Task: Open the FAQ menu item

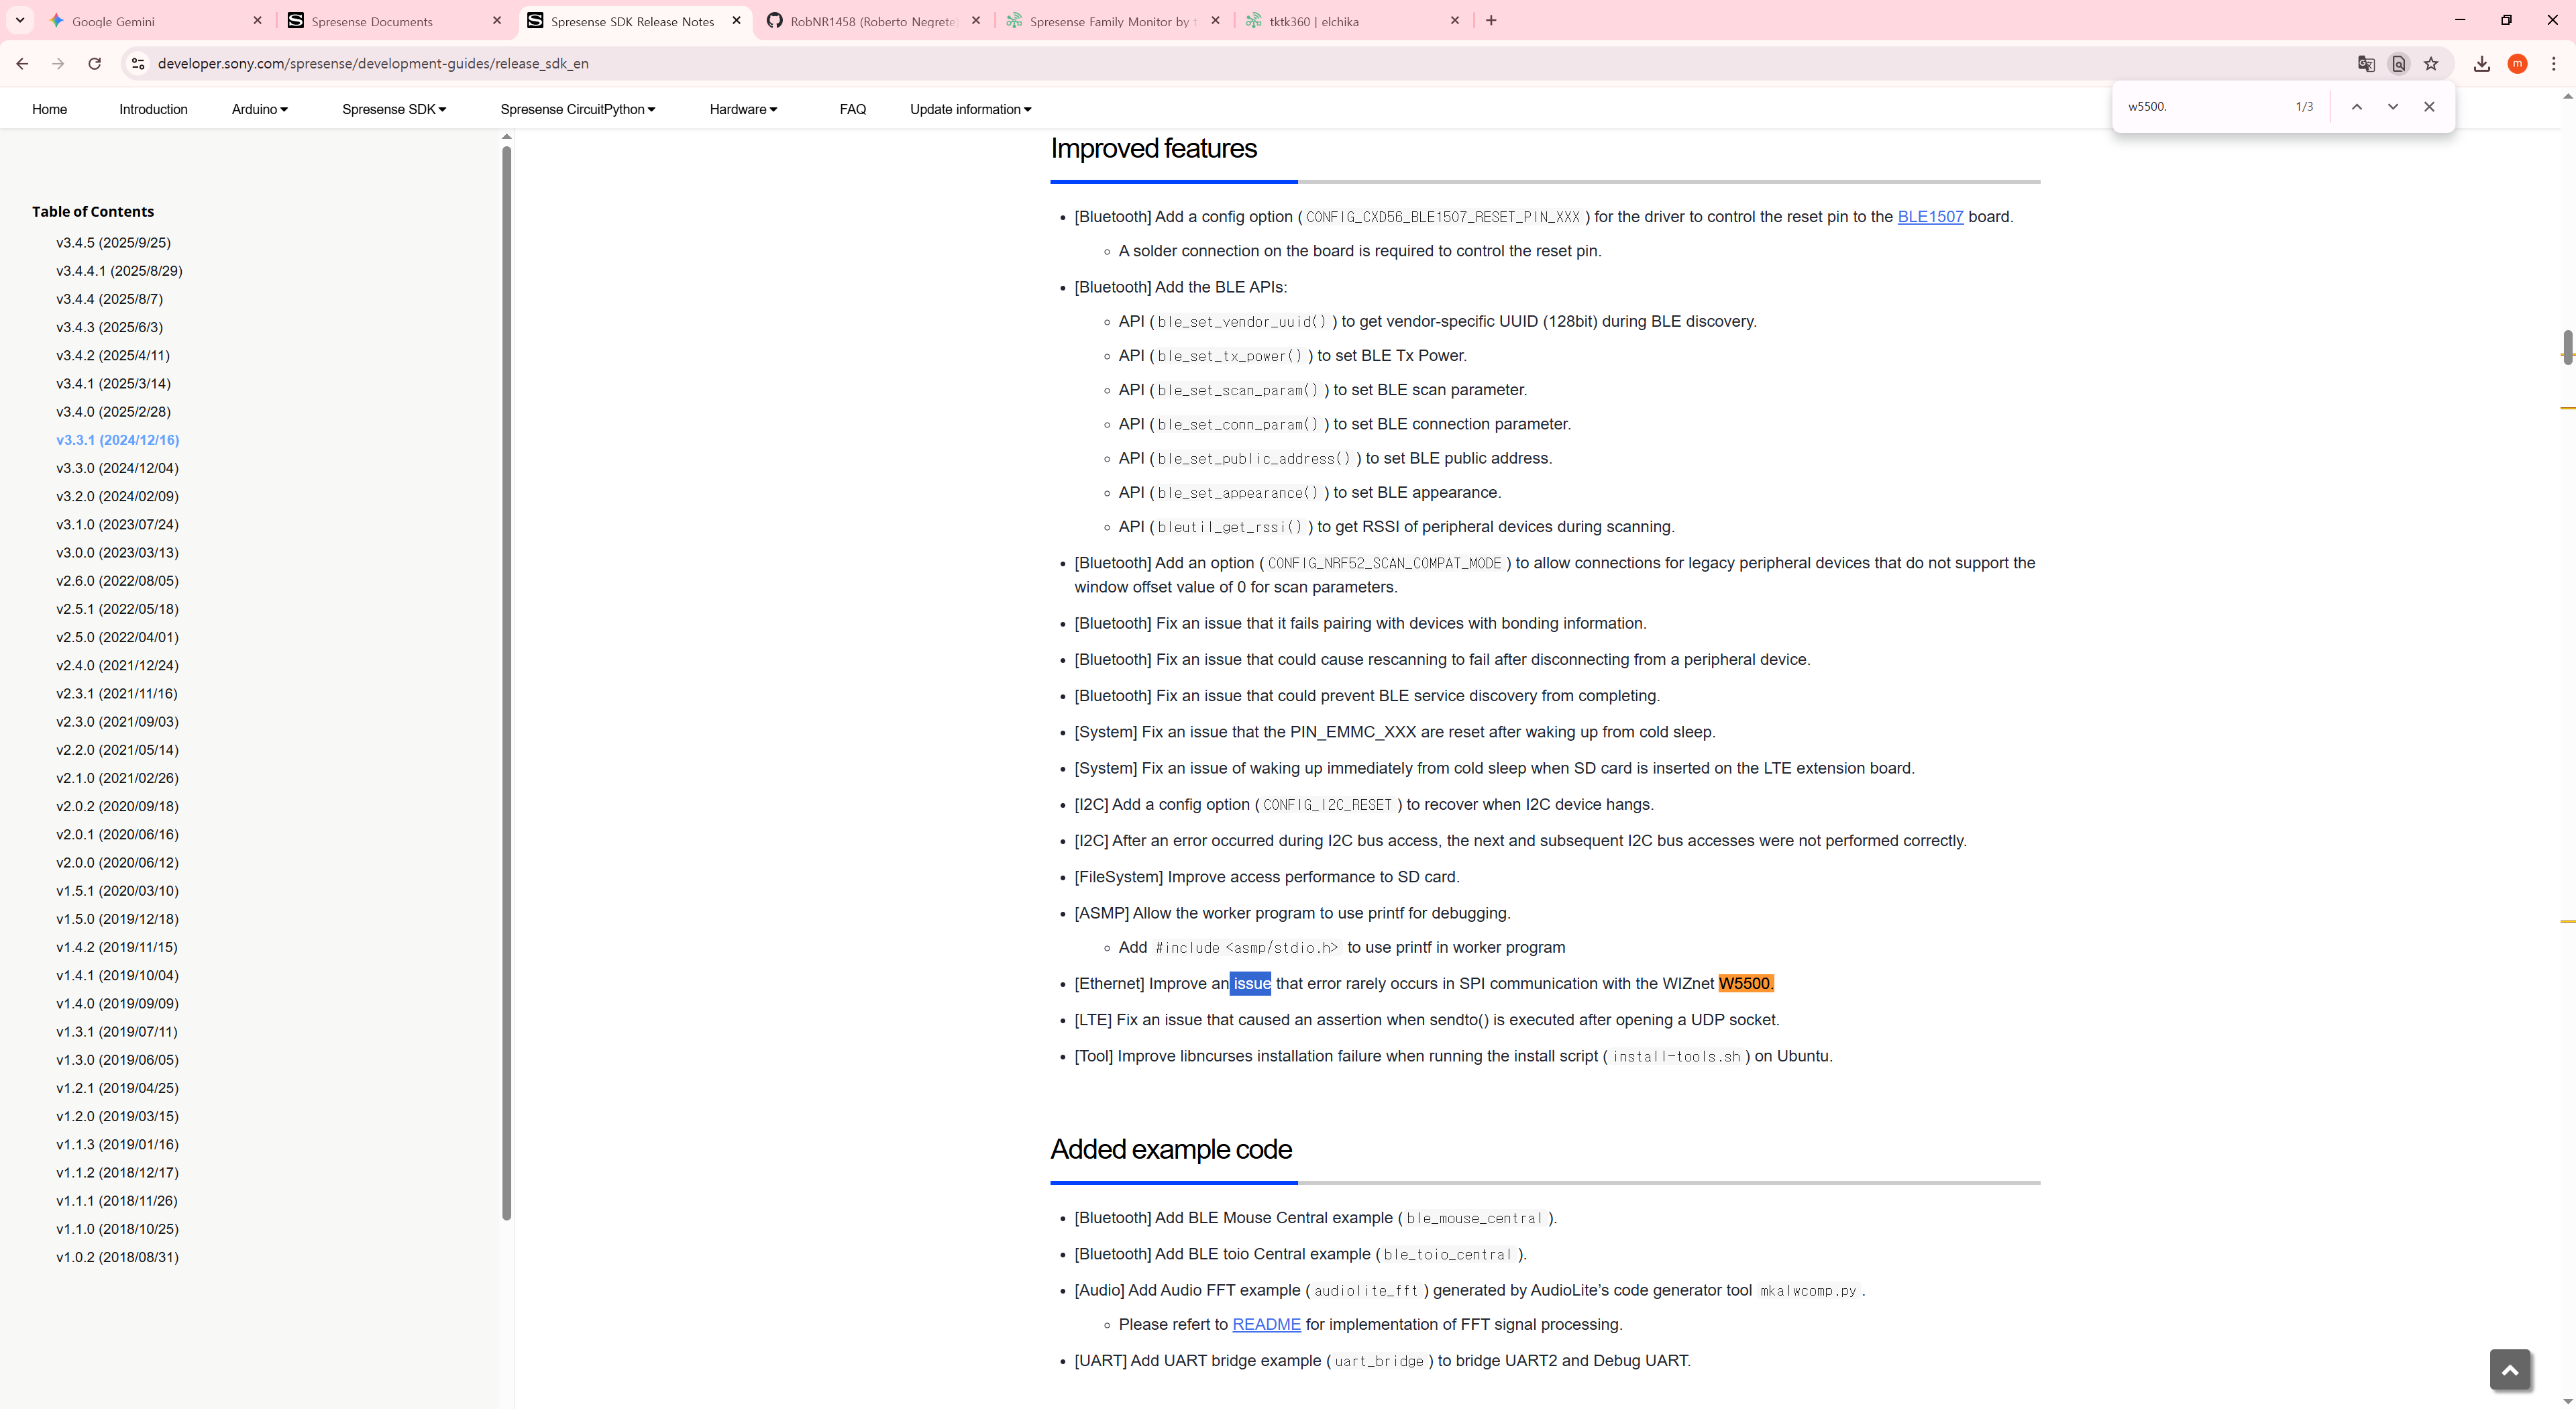Action: tap(852, 109)
